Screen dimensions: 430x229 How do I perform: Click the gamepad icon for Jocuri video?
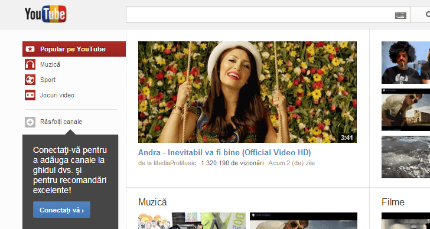[x=30, y=96]
